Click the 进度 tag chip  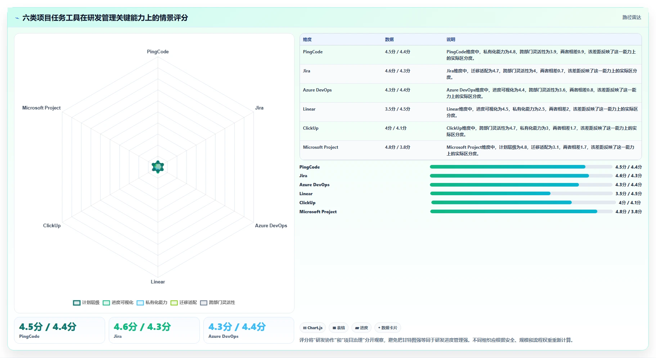tap(361, 328)
